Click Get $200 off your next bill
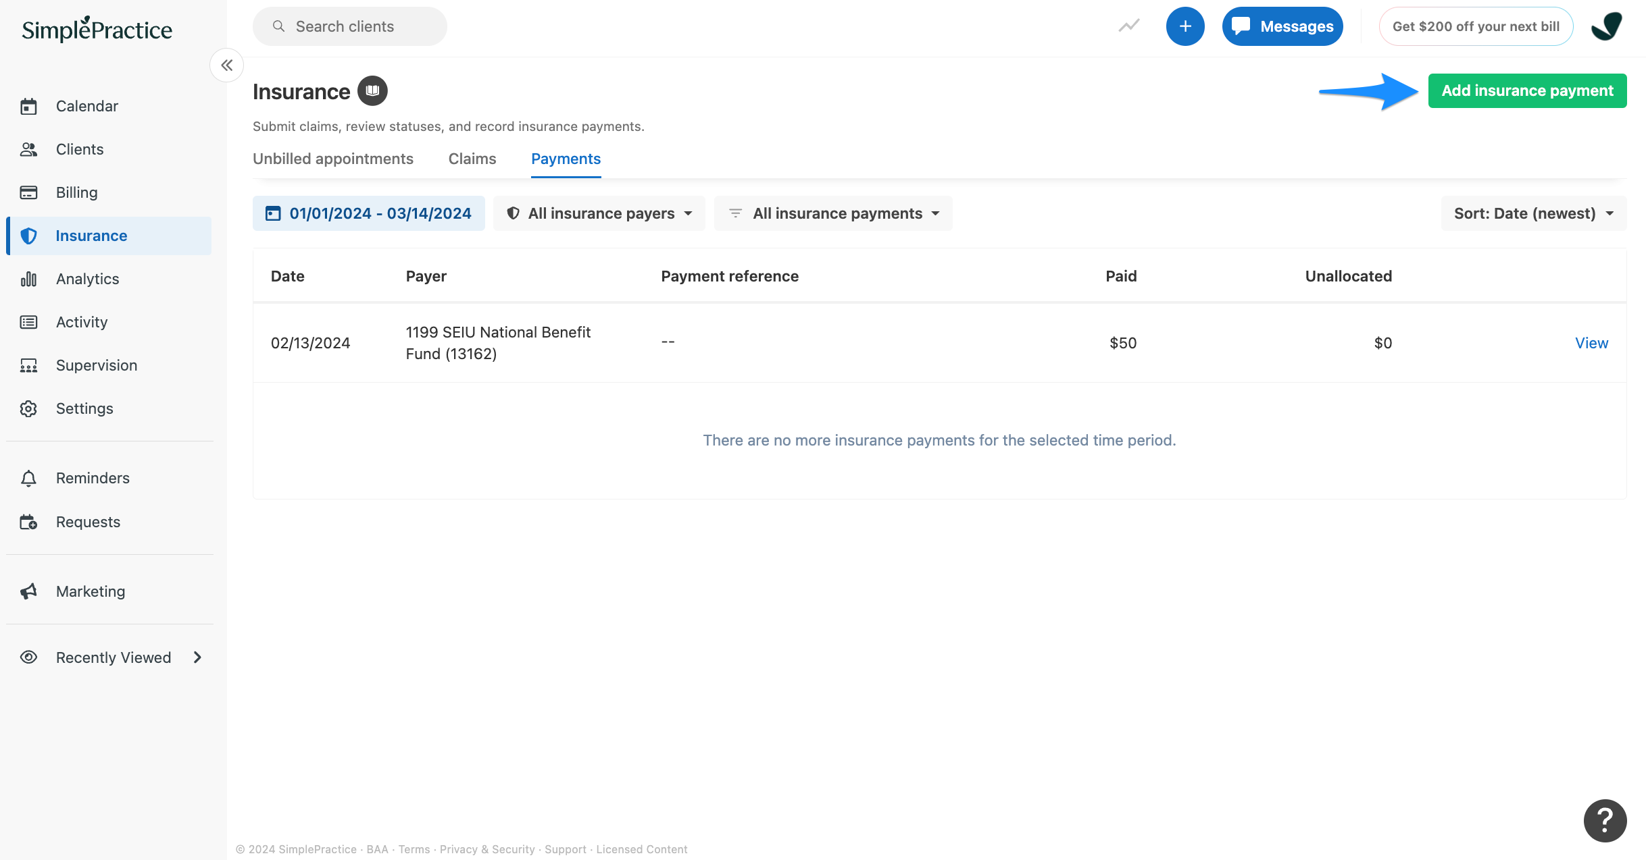 tap(1476, 26)
